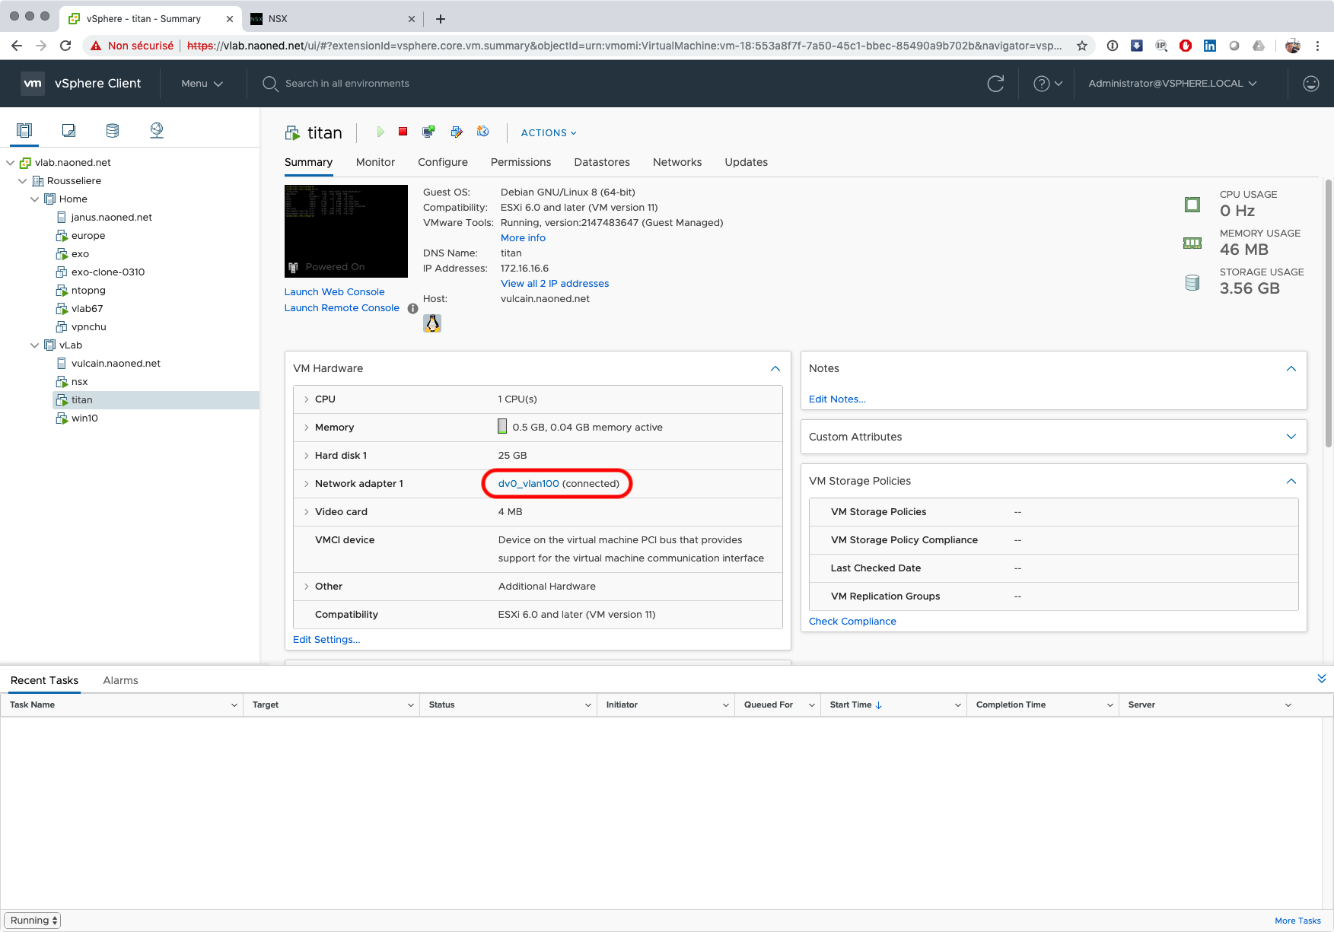Open the ACTIONS dropdown menu
Screen dimensions: 1334x932
click(x=548, y=132)
